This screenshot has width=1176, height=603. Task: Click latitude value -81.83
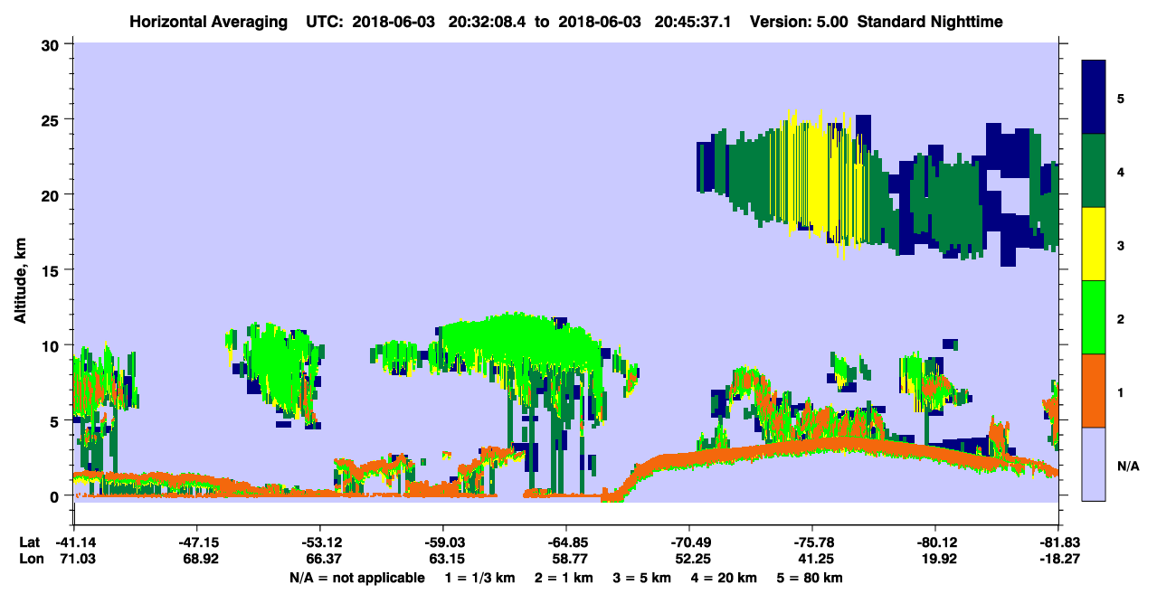(x=1058, y=542)
